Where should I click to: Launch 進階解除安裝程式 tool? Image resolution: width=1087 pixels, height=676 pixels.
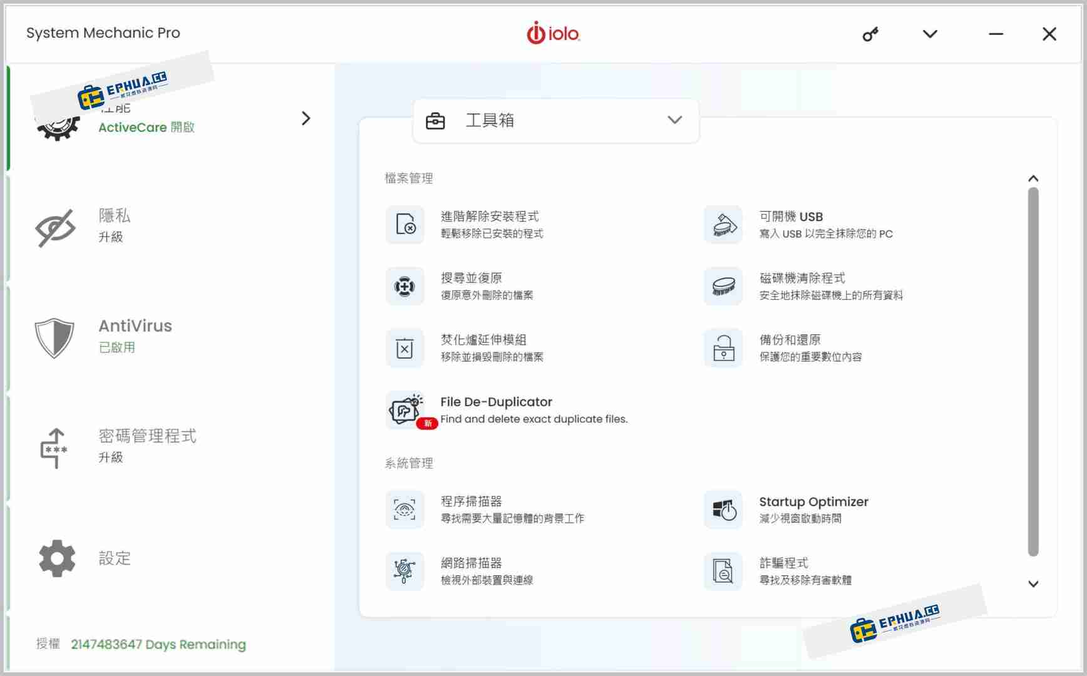pyautogui.click(x=492, y=224)
